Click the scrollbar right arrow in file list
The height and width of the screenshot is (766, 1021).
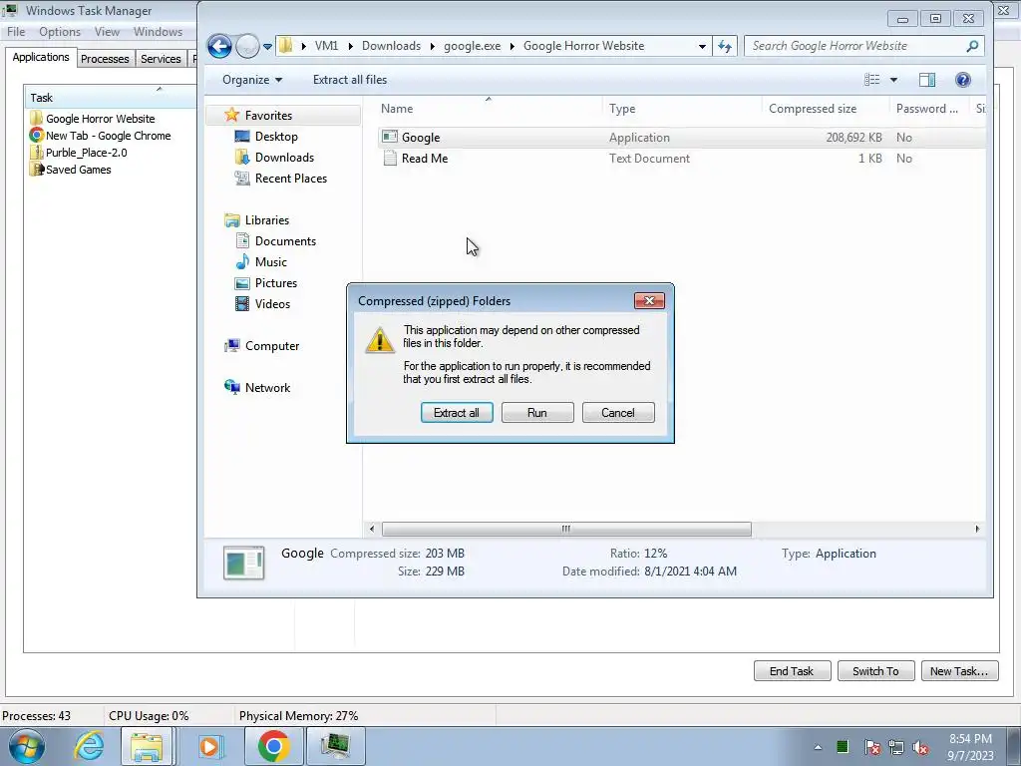pos(977,529)
